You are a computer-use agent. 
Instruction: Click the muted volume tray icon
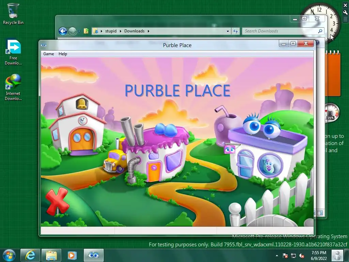pos(302,256)
